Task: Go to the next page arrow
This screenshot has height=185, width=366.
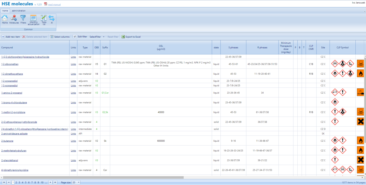Action: point(50,182)
